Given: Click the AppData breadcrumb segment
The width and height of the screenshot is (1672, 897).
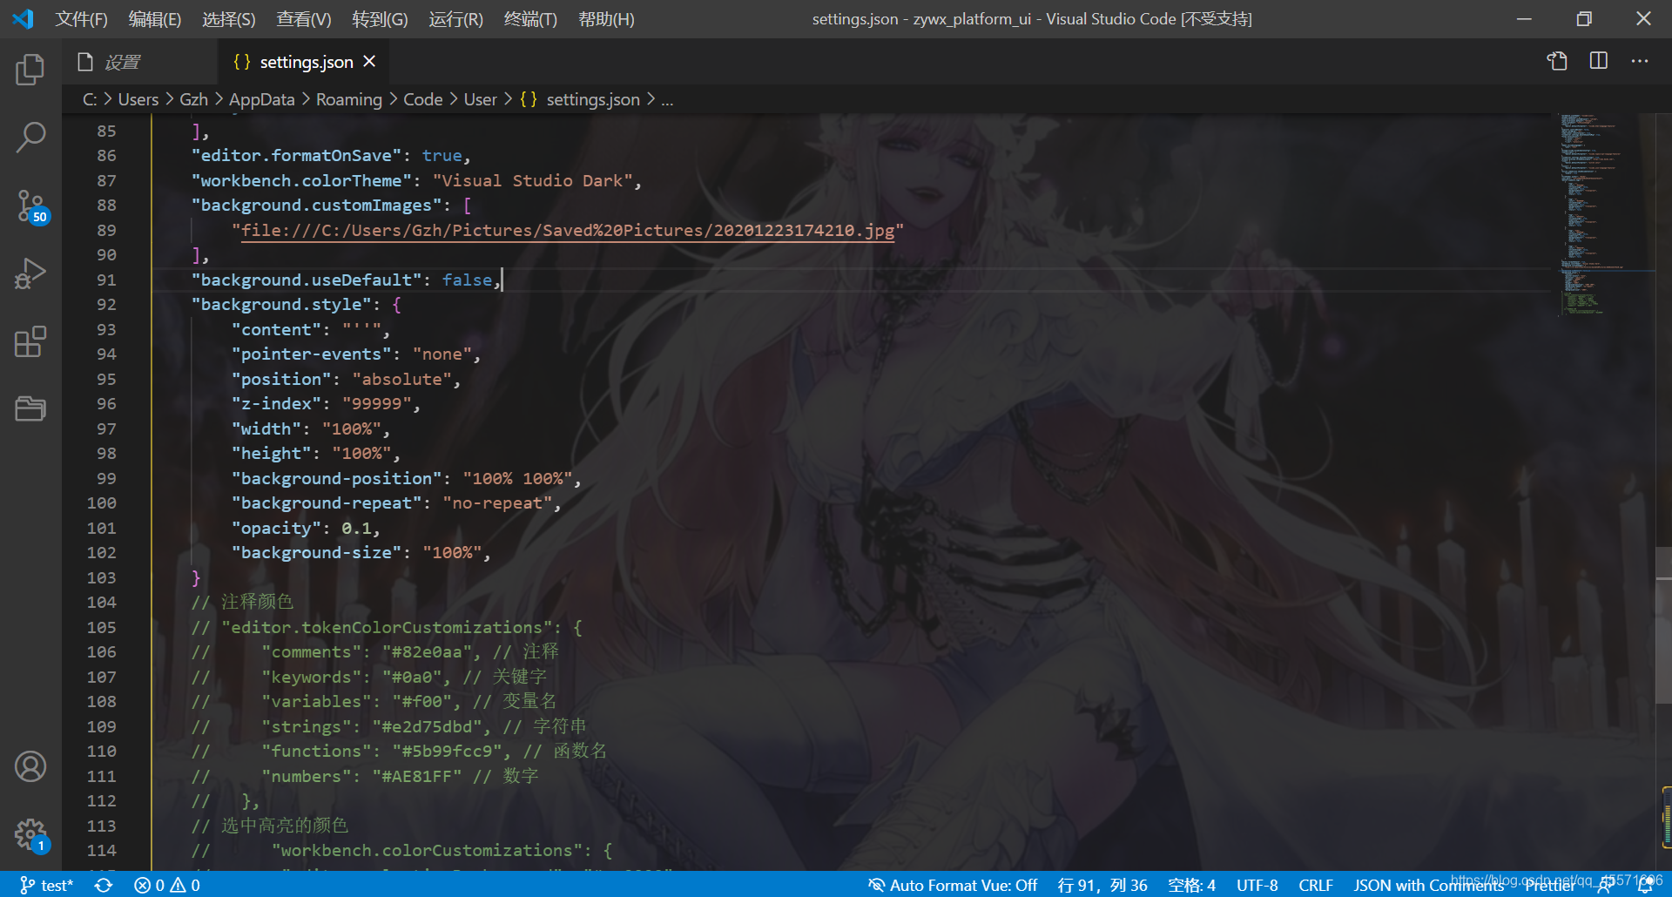Looking at the screenshot, I should point(261,99).
